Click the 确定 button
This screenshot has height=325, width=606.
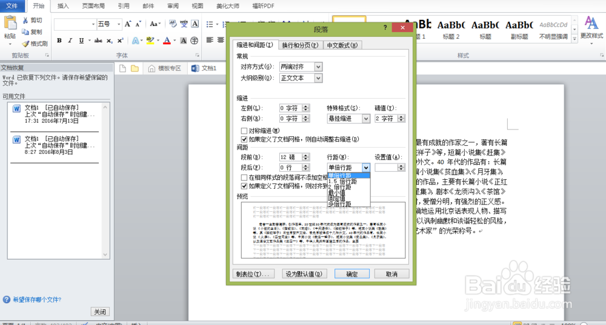pos(351,274)
